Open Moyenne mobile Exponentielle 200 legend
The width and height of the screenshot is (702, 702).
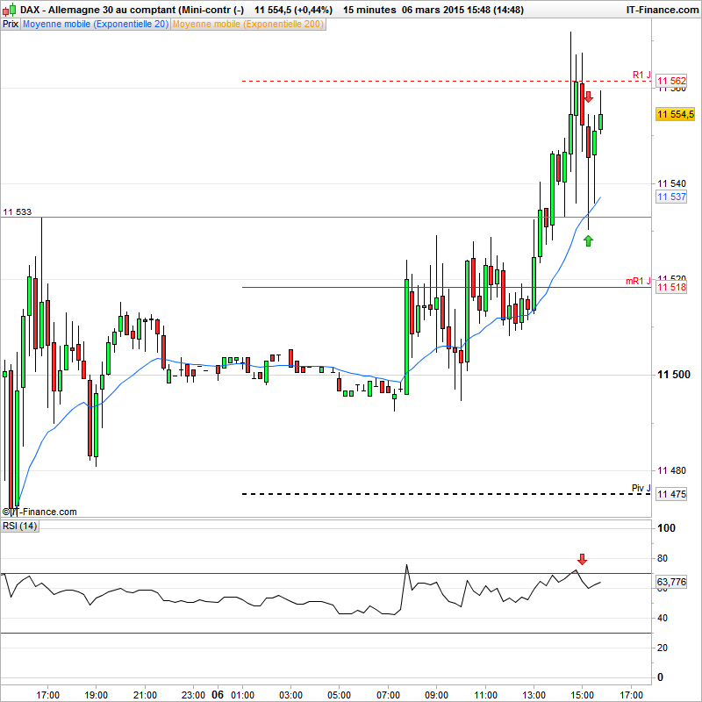[248, 25]
